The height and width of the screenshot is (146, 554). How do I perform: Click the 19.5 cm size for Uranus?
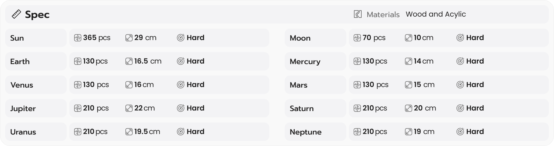pos(147,132)
